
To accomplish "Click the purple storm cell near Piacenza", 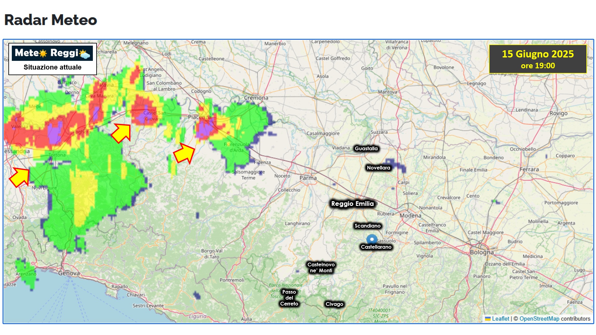I will [204, 129].
